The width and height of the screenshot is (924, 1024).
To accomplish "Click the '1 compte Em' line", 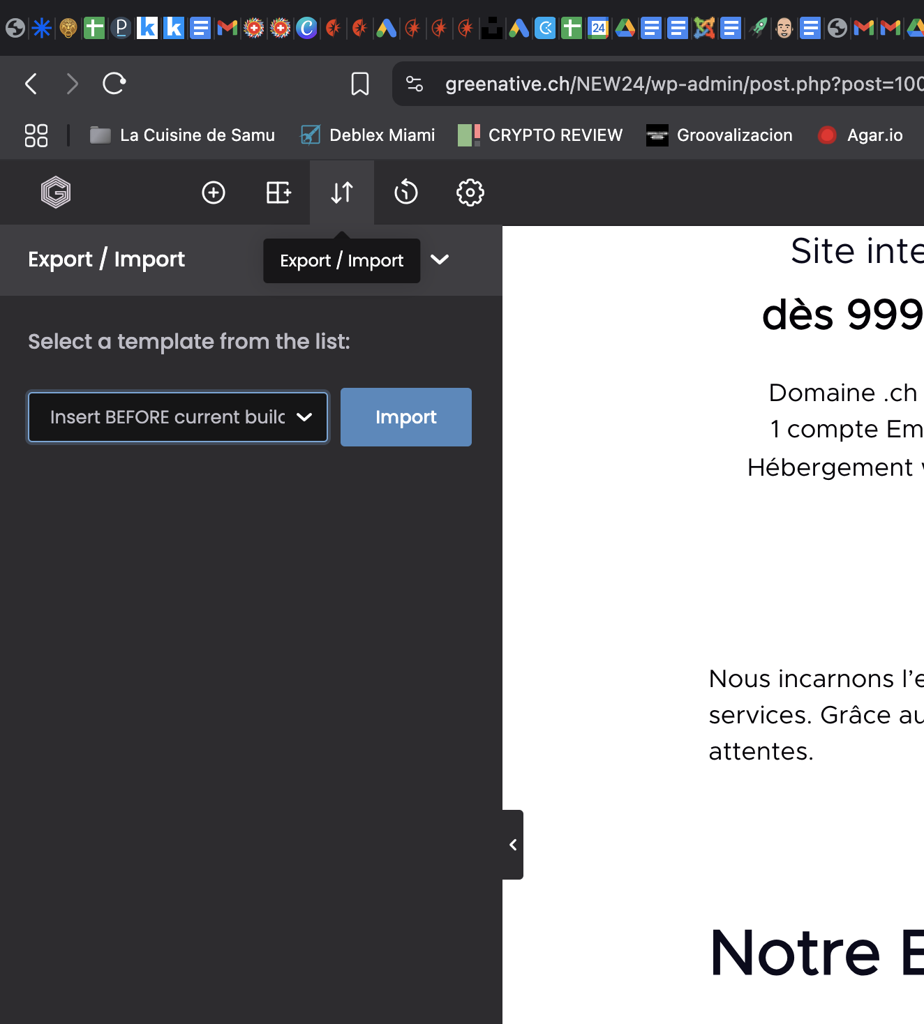I will [x=847, y=429].
